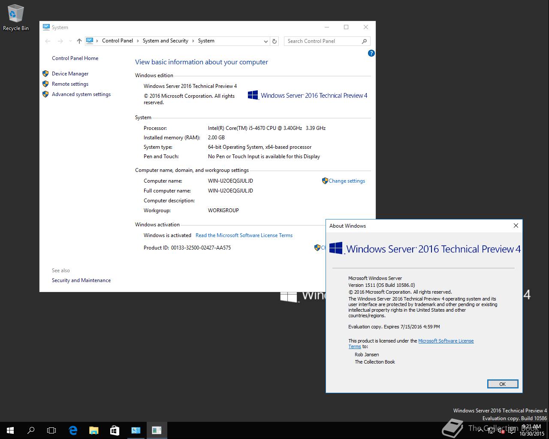Click shield icon beside Advanced system settings
The image size is (549, 439).
click(x=45, y=94)
